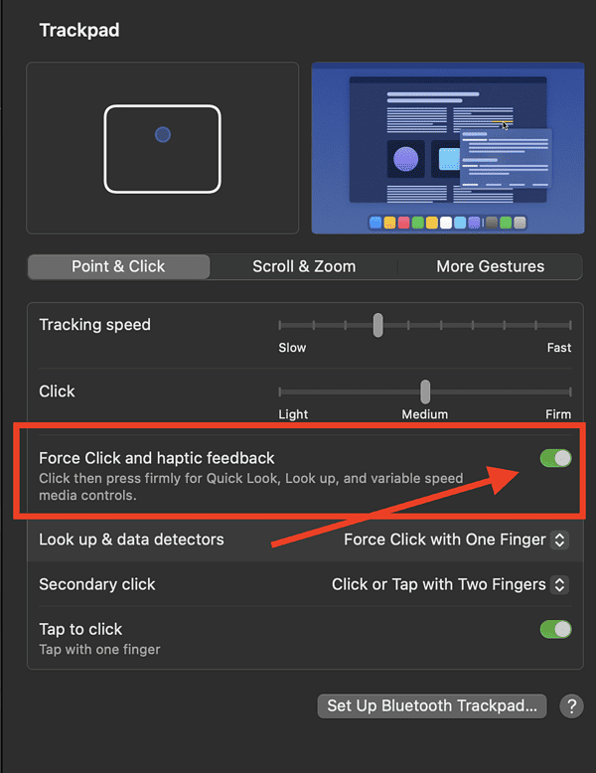Set Tracking speed to the Fast end
This screenshot has height=773, width=596.
[x=570, y=325]
